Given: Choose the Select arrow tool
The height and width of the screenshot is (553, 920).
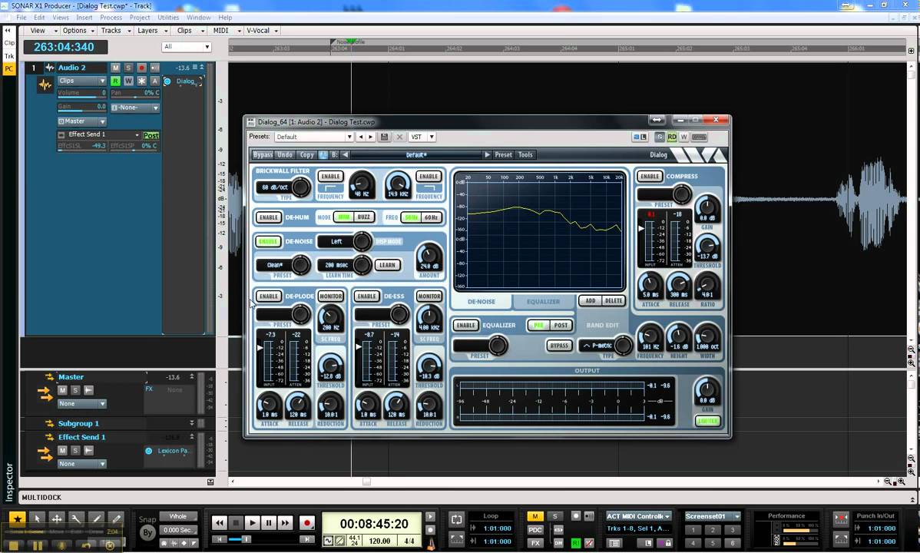Looking at the screenshot, I should coord(37,519).
